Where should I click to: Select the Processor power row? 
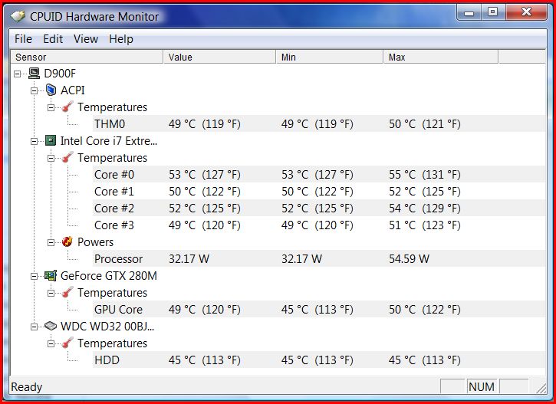[319, 258]
